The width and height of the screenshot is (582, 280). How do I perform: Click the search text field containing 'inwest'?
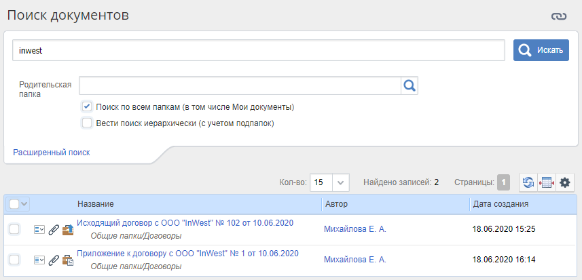[258, 50]
